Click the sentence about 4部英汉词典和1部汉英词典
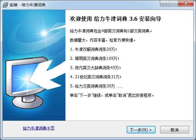The image size is (196, 140). pos(111,31)
